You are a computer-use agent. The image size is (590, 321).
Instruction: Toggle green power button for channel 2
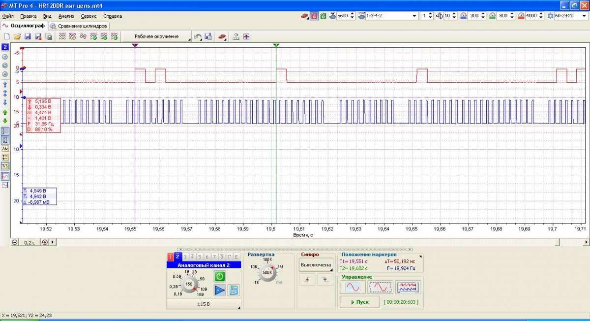[x=220, y=276]
